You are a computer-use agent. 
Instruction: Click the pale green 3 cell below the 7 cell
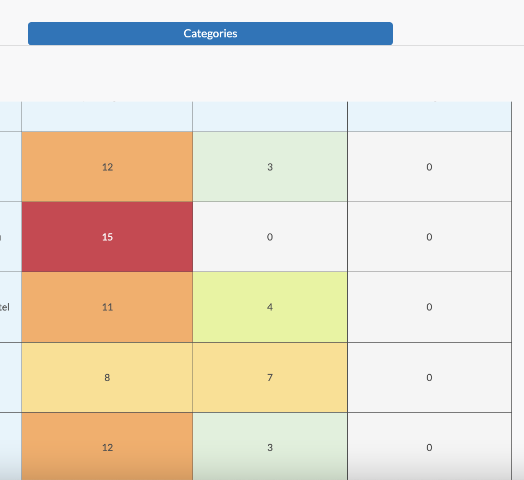point(270,446)
